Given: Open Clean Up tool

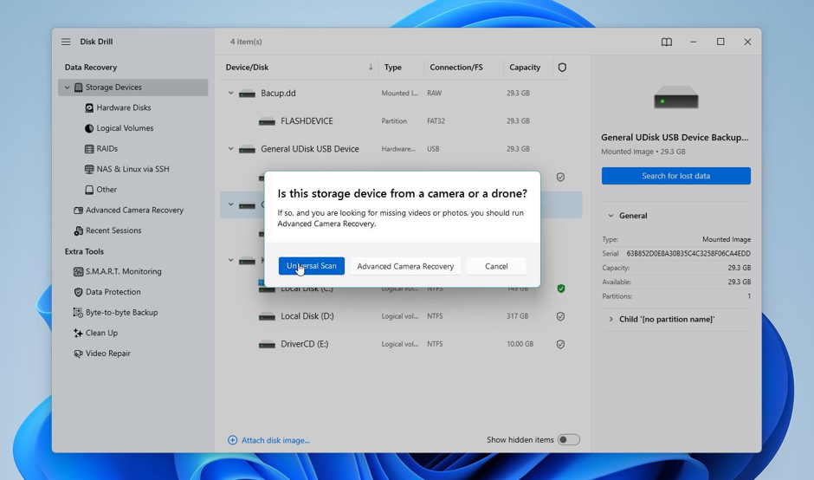Looking at the screenshot, I should tap(101, 333).
